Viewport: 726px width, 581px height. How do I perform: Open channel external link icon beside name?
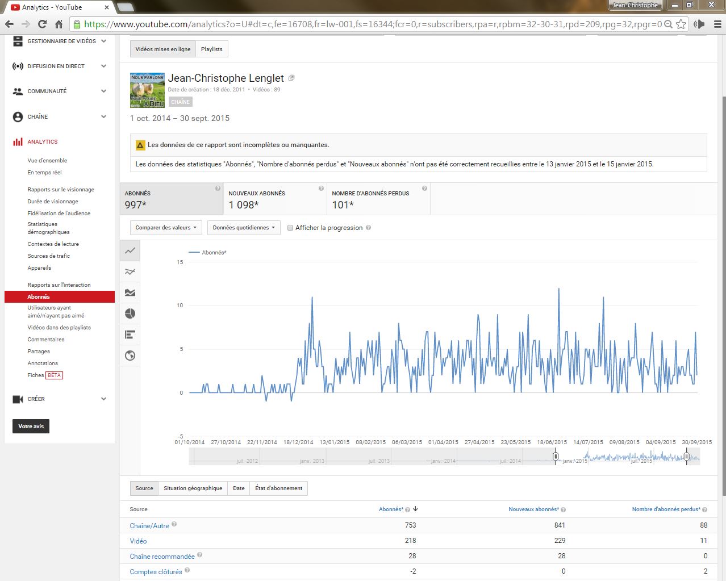coord(291,78)
